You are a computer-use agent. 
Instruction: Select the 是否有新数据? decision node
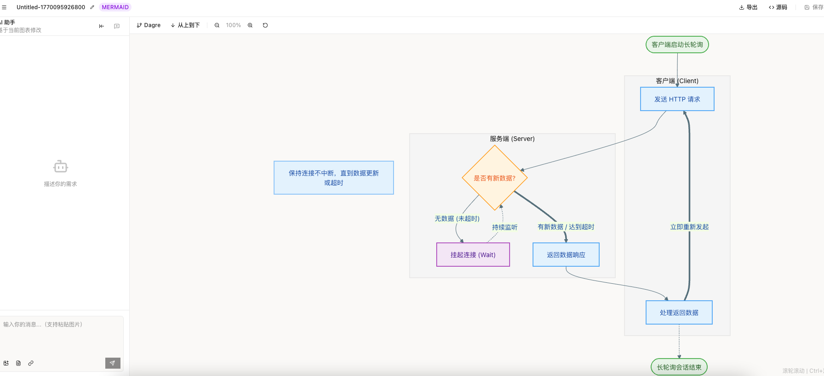pos(495,178)
